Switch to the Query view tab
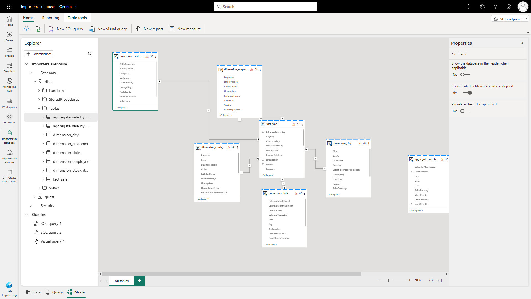This screenshot has width=531, height=299. pos(54,292)
